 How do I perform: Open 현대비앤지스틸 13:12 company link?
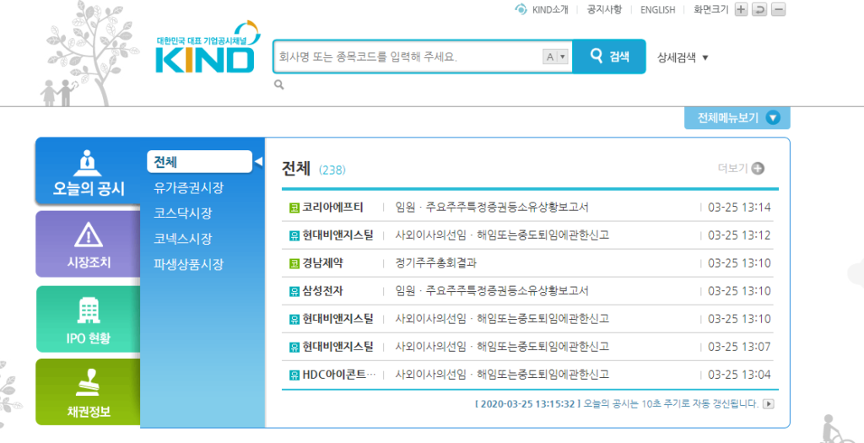[337, 235]
